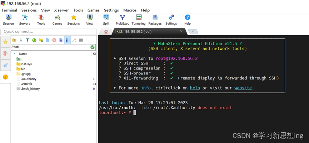Close the 192.168.56.2 (root) tab

pos(181,31)
